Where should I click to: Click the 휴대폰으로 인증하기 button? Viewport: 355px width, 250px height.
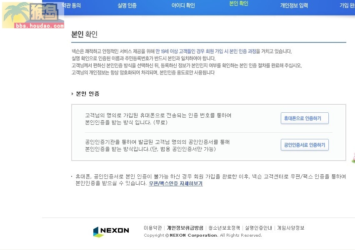click(x=305, y=118)
